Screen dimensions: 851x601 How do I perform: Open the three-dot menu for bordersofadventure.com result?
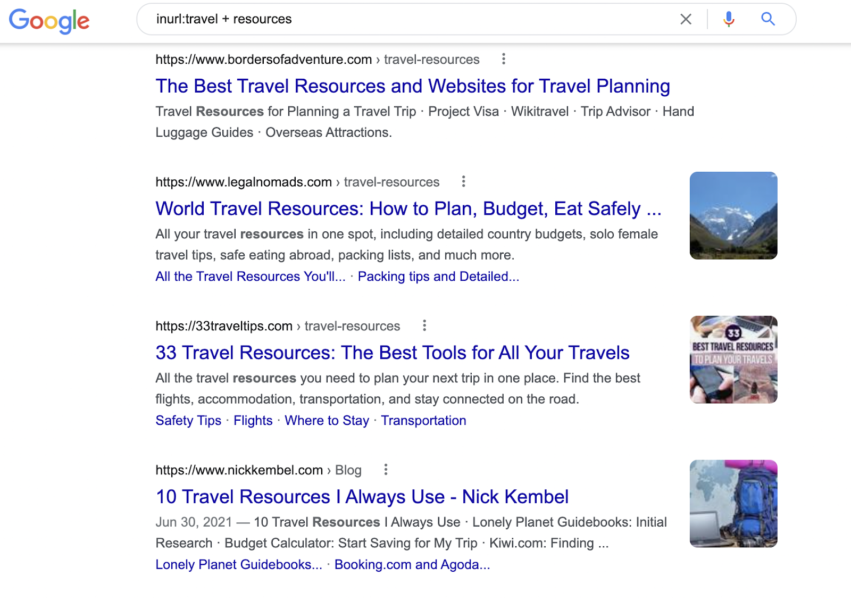pos(503,59)
